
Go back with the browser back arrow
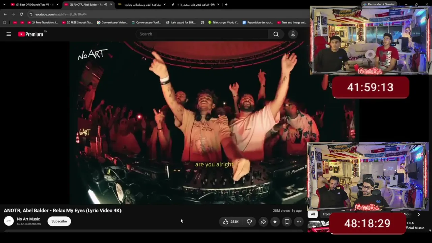click(x=5, y=14)
